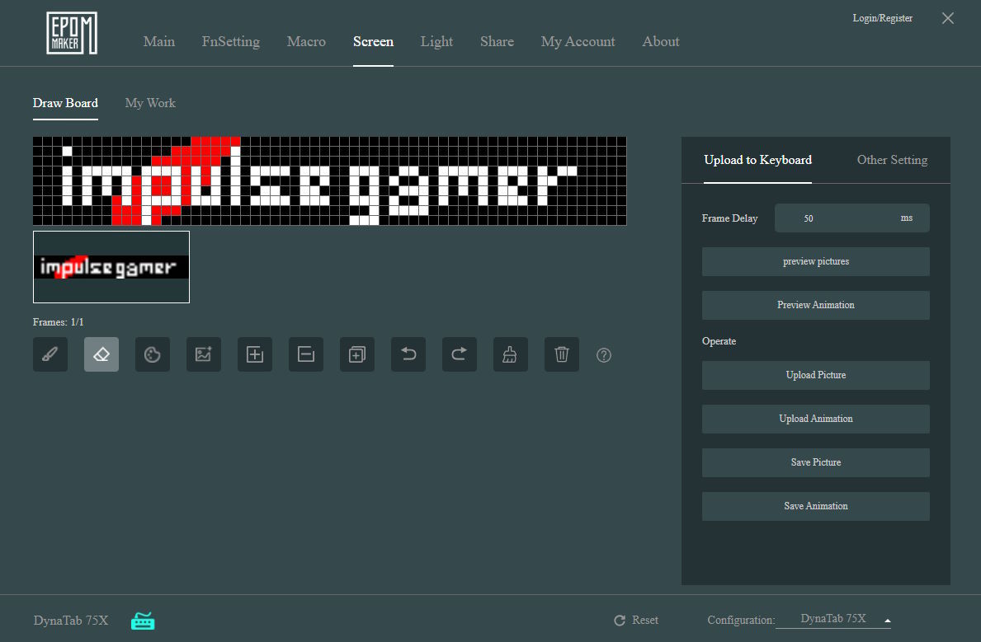Click the teal keyboard device icon
Viewport: 981px width, 642px height.
click(x=143, y=621)
